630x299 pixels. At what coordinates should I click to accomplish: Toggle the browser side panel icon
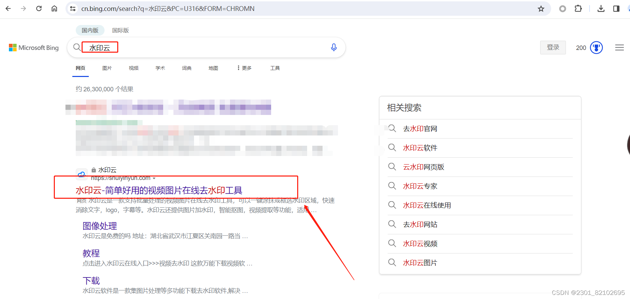point(616,9)
